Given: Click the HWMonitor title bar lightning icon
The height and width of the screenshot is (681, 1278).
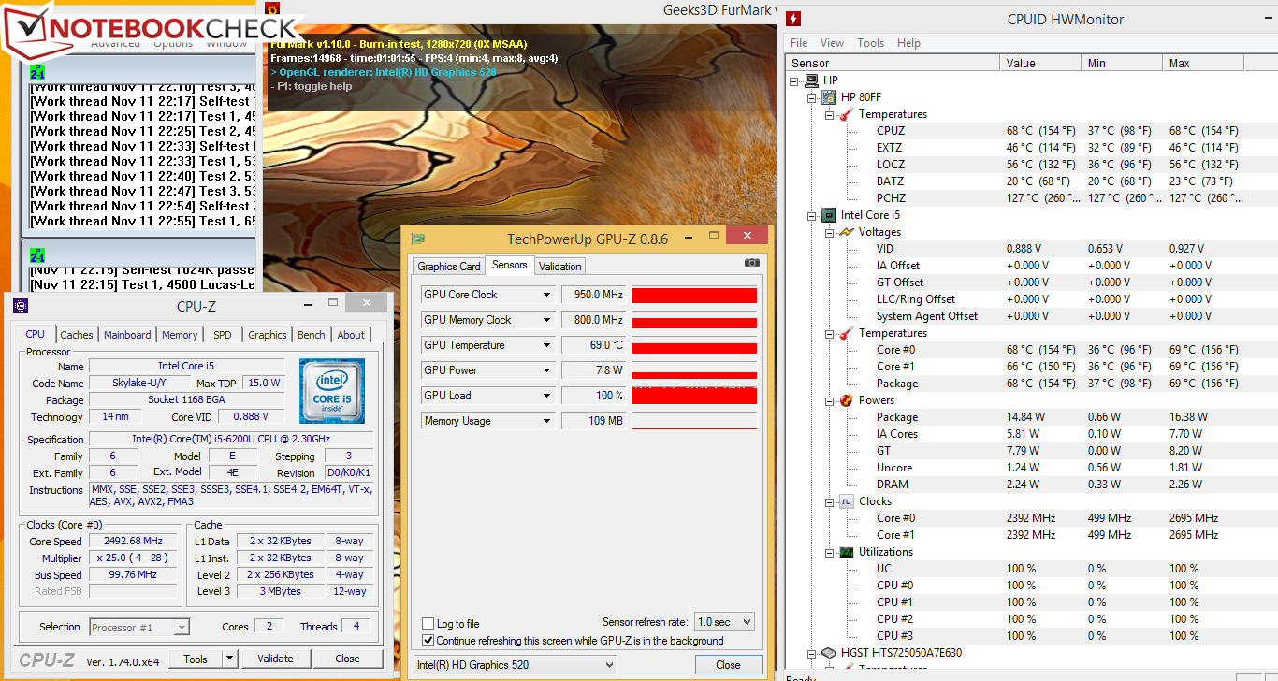Looking at the screenshot, I should [793, 19].
